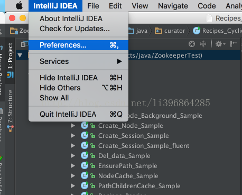This screenshot has height=195, width=242.
Task: Click the Del_data_Sample class icon
Action: point(85,156)
